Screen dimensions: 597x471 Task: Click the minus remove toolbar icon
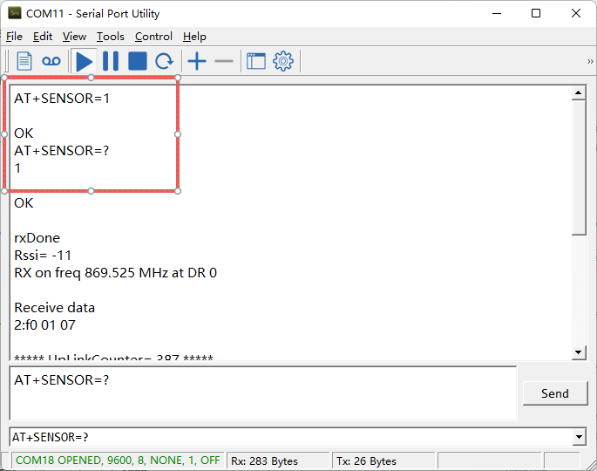pos(224,61)
